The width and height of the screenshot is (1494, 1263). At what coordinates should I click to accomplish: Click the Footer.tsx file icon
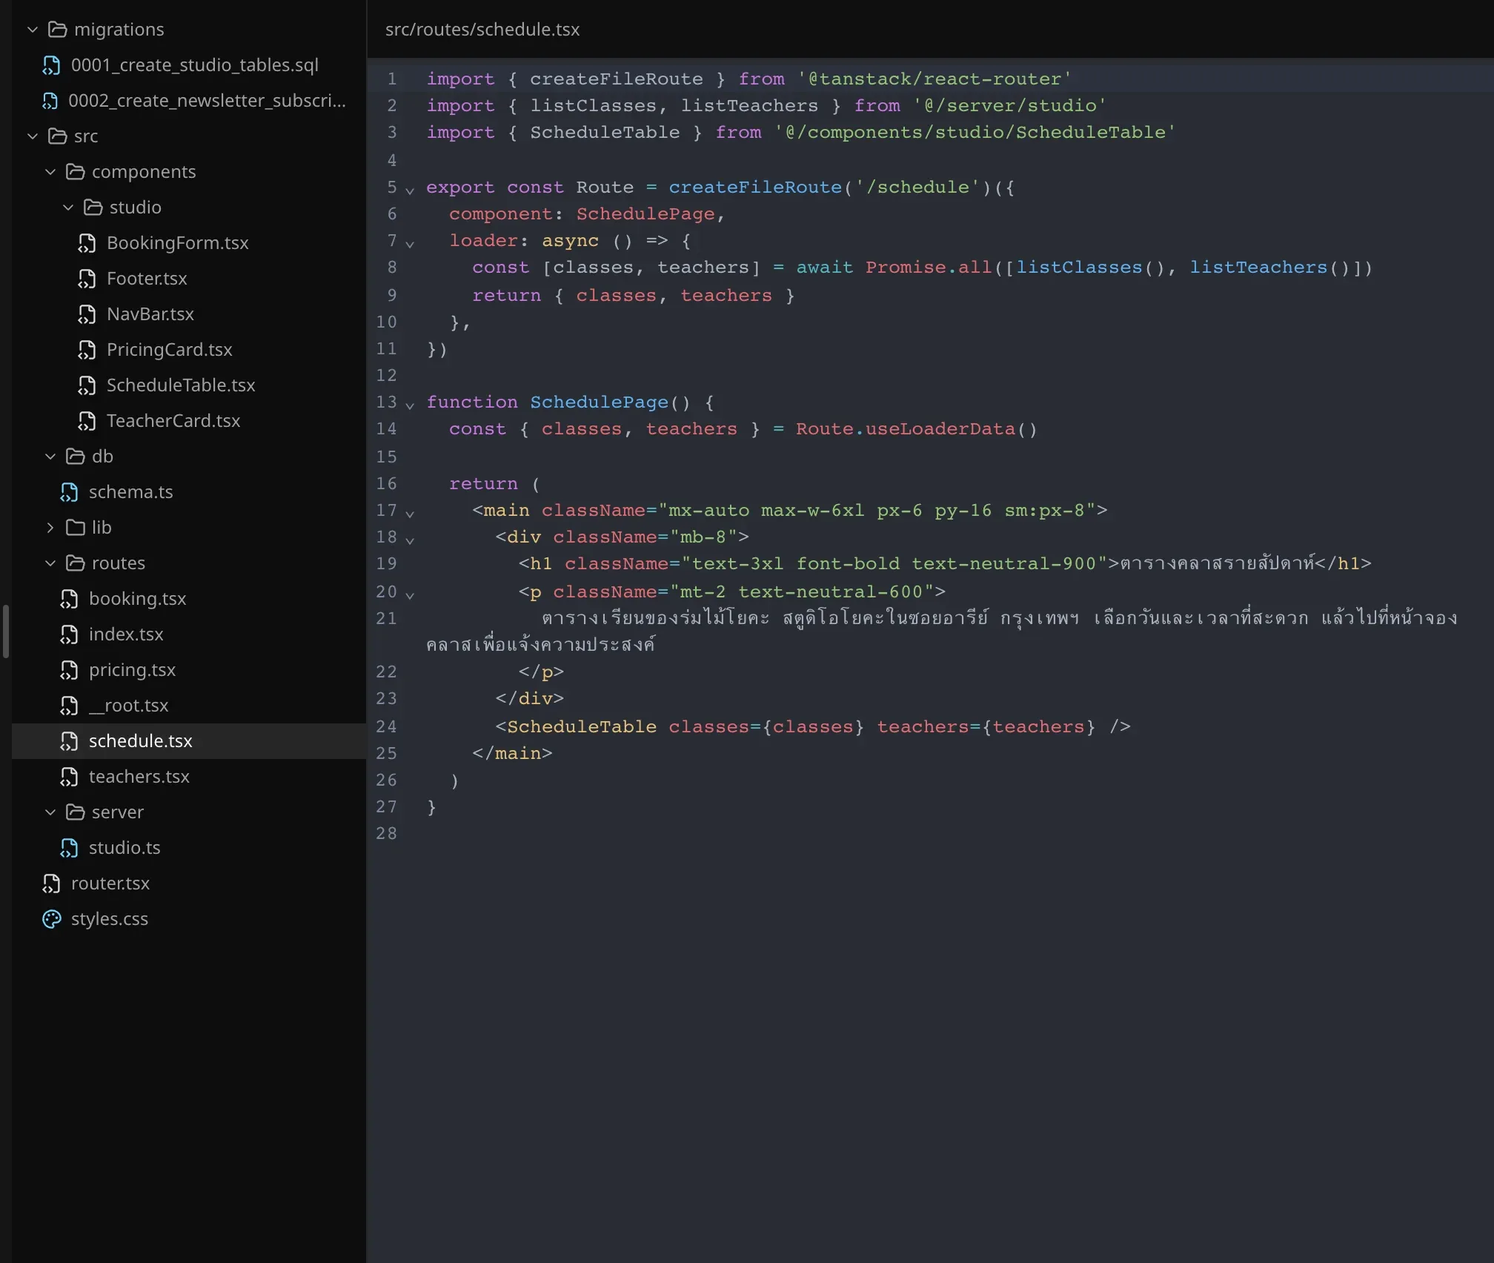87,279
